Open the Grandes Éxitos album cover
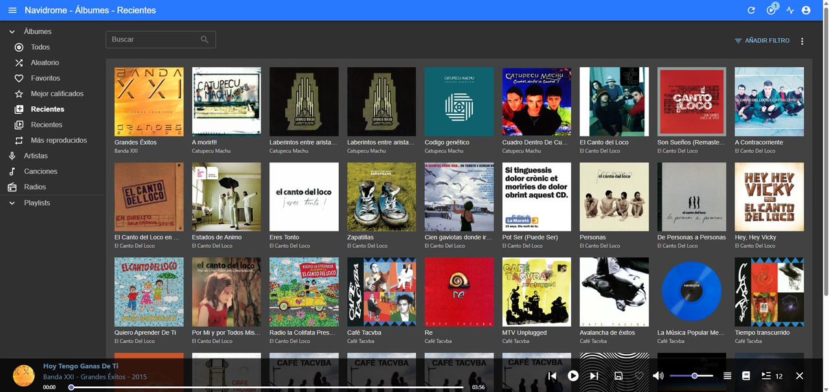Image resolution: width=829 pixels, height=392 pixels. pyautogui.click(x=149, y=102)
